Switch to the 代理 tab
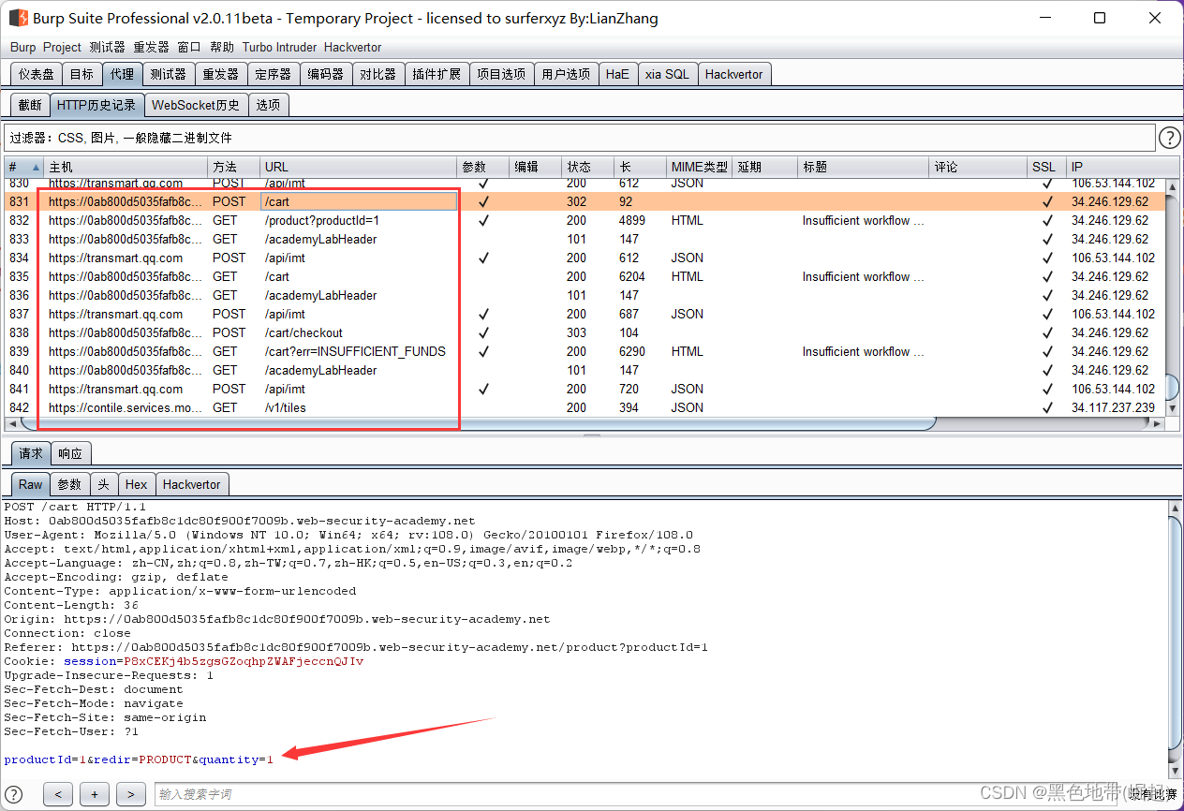This screenshot has width=1184, height=811. [x=122, y=74]
